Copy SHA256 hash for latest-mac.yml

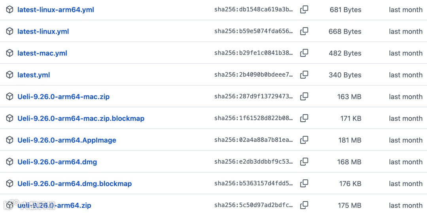[x=304, y=53]
